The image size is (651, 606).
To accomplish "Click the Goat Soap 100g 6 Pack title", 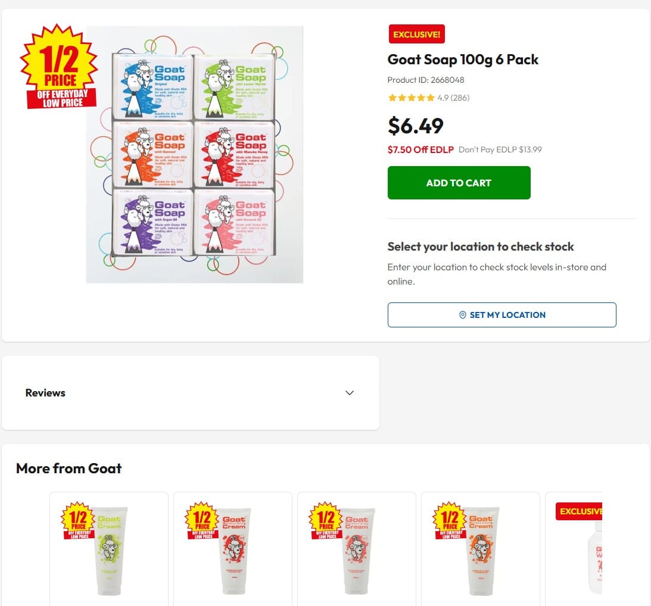I will pyautogui.click(x=463, y=60).
